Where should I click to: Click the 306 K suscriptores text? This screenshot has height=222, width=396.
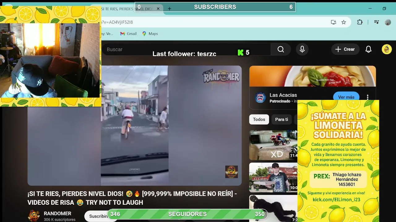click(59, 220)
